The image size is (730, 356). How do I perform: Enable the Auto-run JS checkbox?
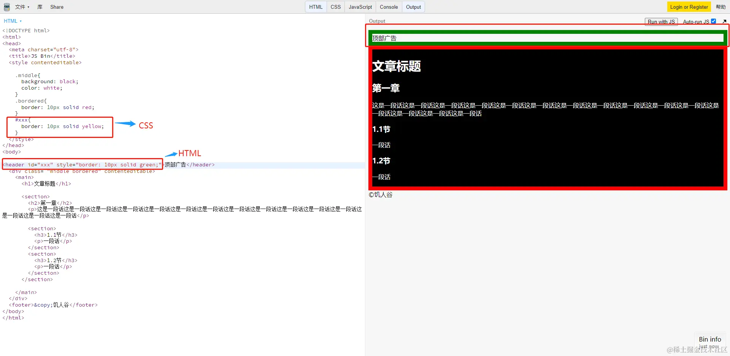pos(714,21)
